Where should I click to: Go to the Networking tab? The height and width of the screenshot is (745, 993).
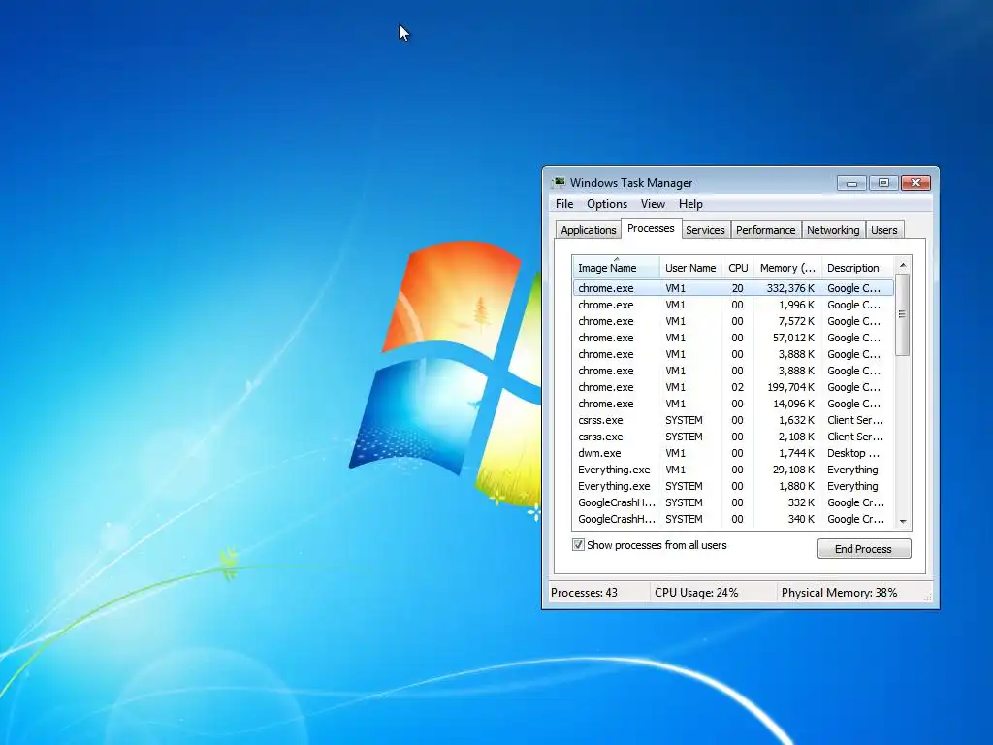point(833,230)
